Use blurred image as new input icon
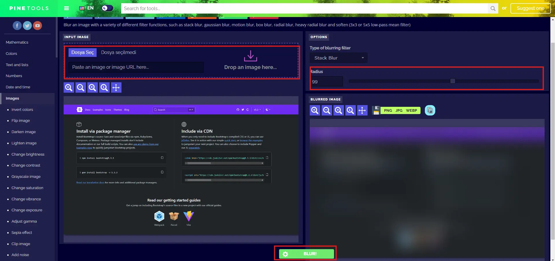Viewport: 555px width, 261px height. [x=430, y=110]
